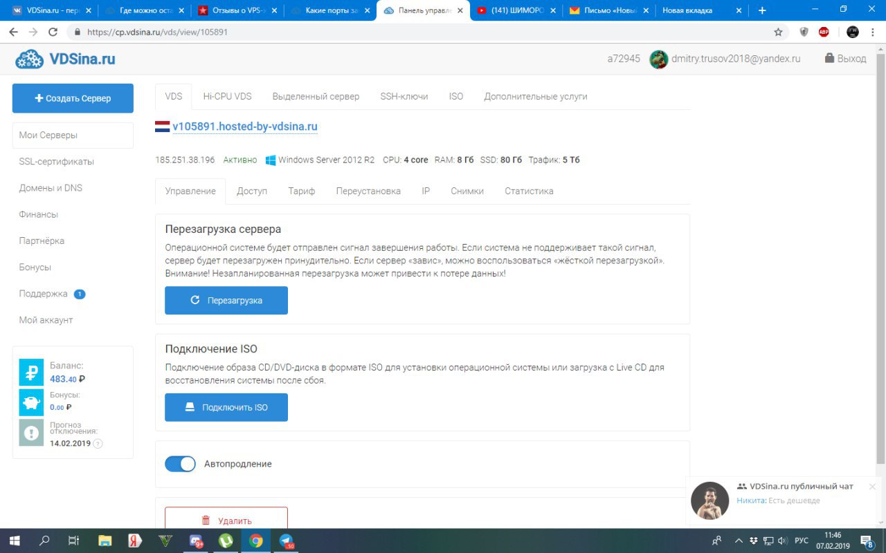This screenshot has width=886, height=553.
Task: Open the ISO tab
Action: [456, 96]
